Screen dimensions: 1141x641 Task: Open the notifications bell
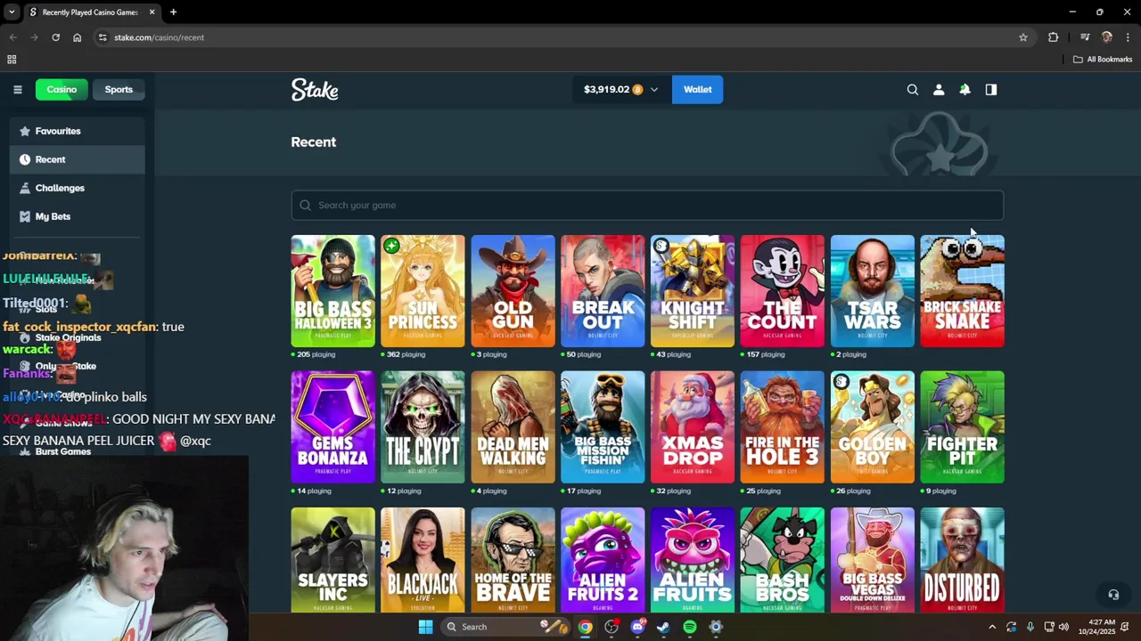tap(965, 89)
